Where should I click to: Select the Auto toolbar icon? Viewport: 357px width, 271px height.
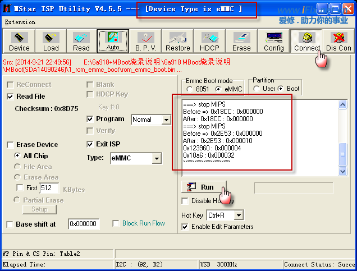(112, 41)
